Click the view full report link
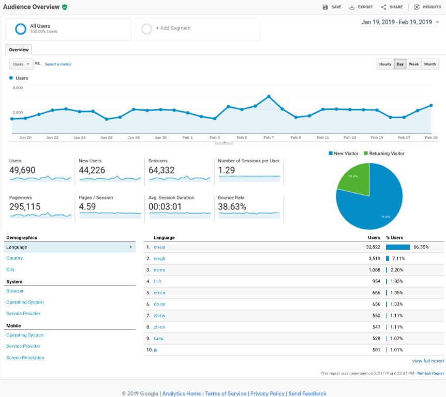 (x=428, y=361)
